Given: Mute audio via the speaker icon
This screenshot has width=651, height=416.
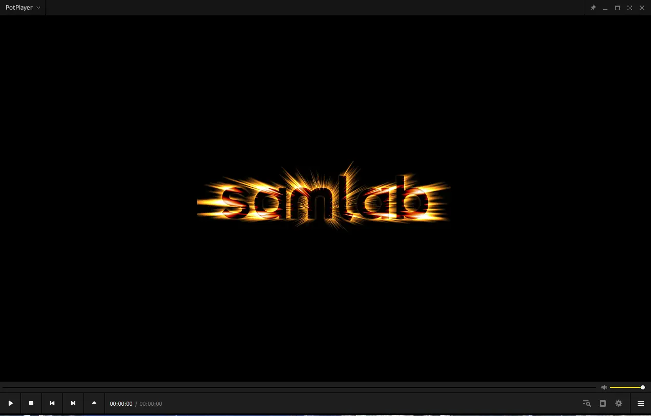Looking at the screenshot, I should (604, 387).
